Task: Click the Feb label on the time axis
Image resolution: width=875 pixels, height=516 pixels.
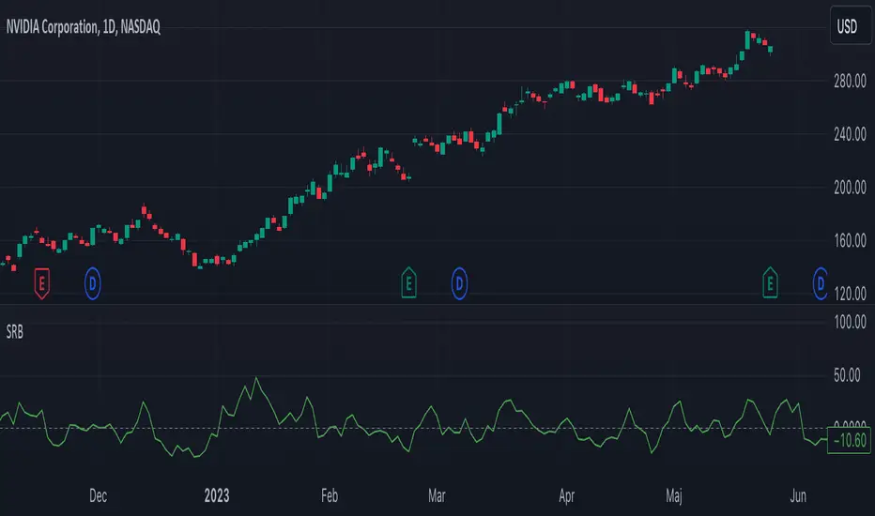Action: tap(330, 496)
